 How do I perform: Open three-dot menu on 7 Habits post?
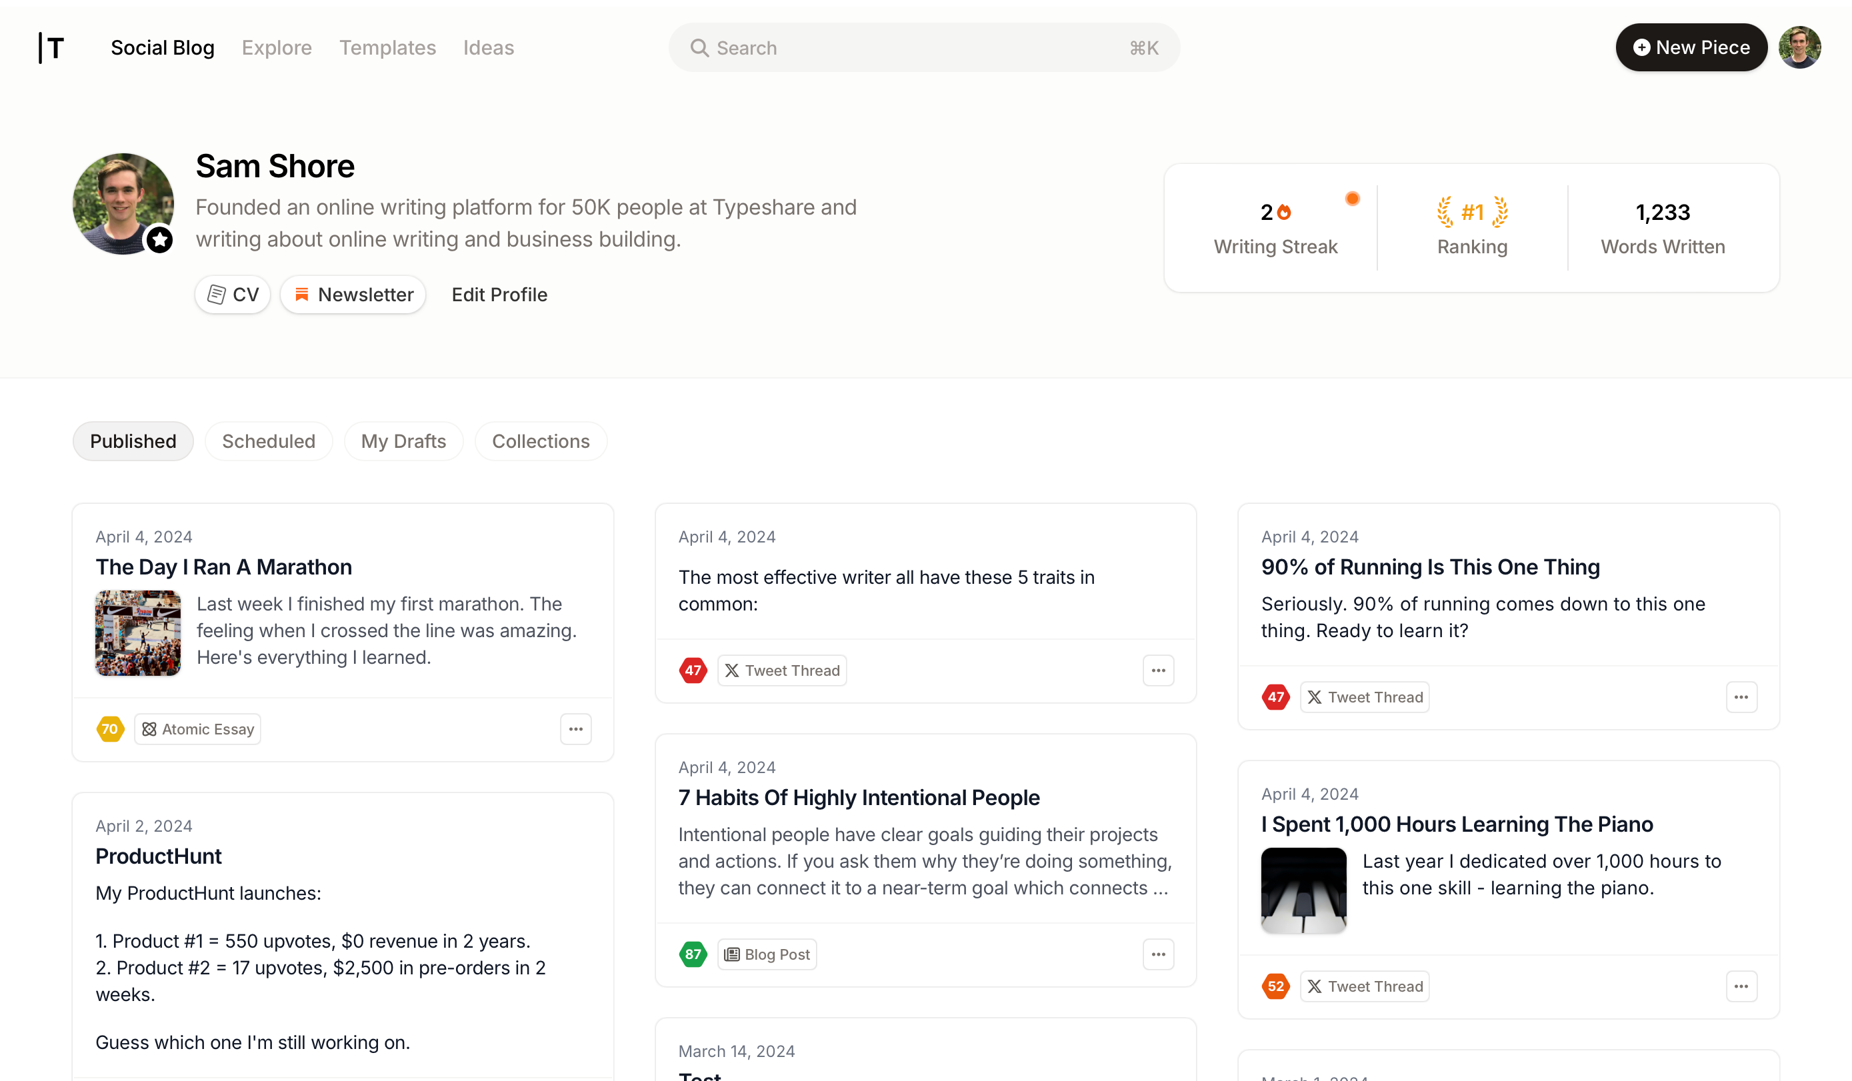[1158, 954]
